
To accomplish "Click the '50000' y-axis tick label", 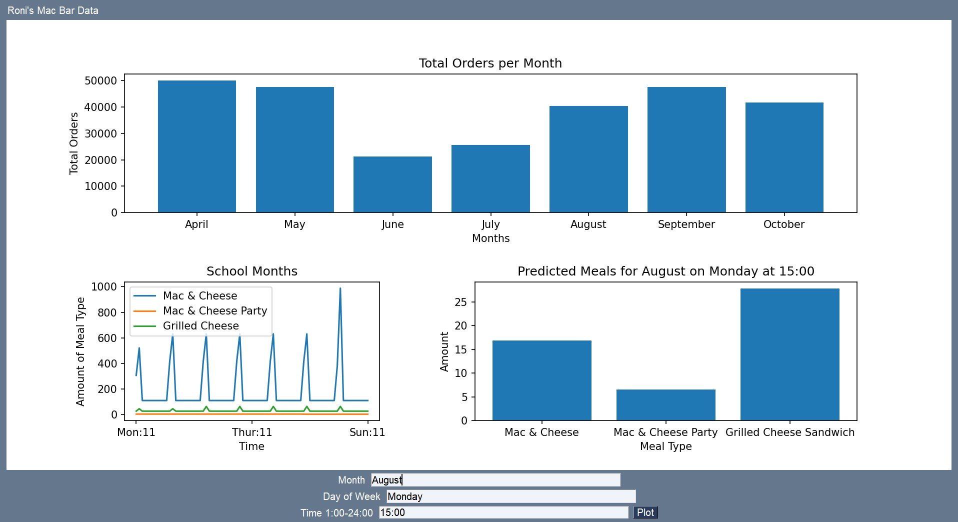I will pos(101,81).
